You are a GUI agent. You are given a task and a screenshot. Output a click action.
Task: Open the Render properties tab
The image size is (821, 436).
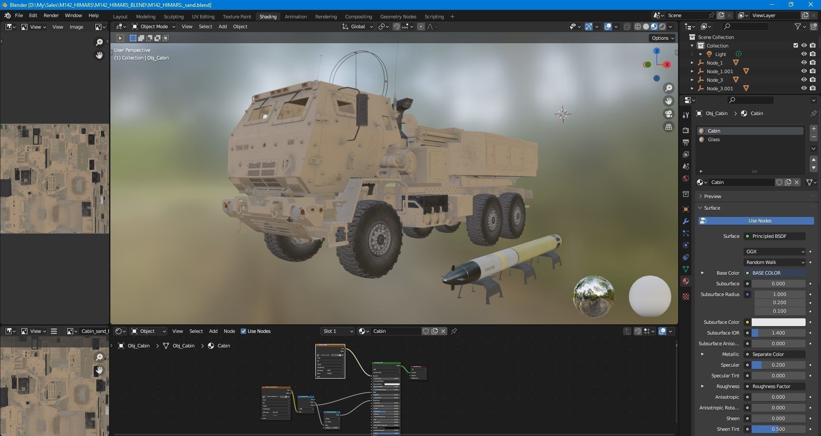pyautogui.click(x=686, y=130)
